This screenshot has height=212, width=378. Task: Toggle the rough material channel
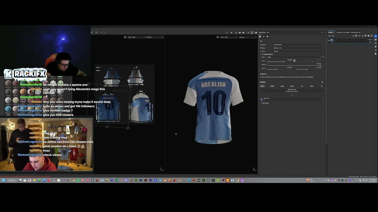(x=282, y=86)
